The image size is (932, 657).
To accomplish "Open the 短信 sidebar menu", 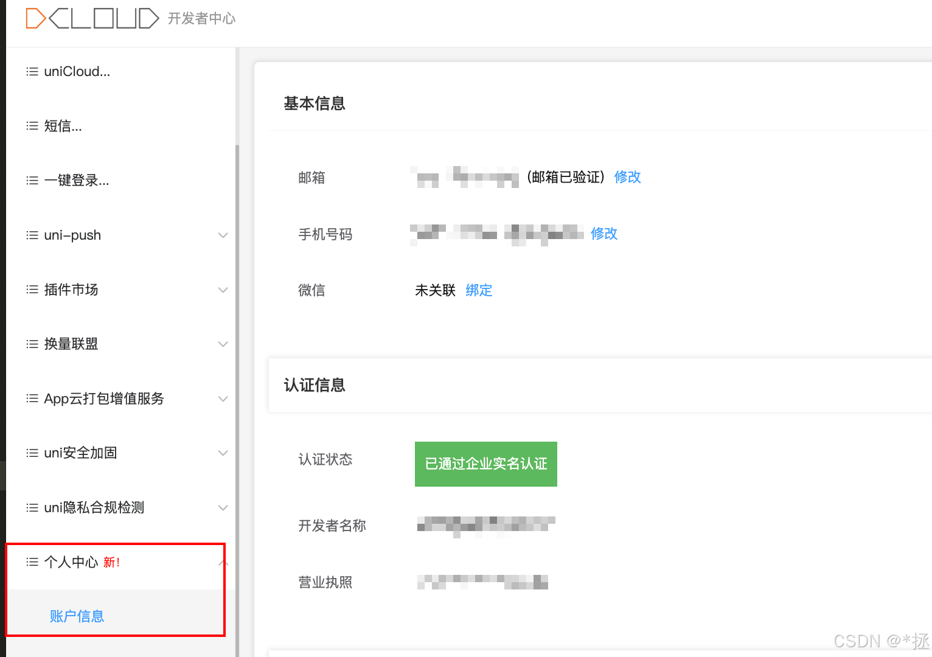I will pos(63,126).
